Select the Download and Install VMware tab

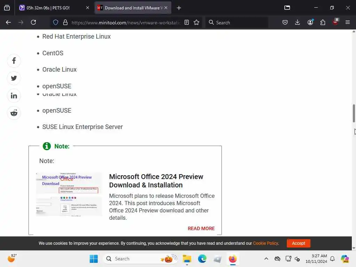(133, 8)
